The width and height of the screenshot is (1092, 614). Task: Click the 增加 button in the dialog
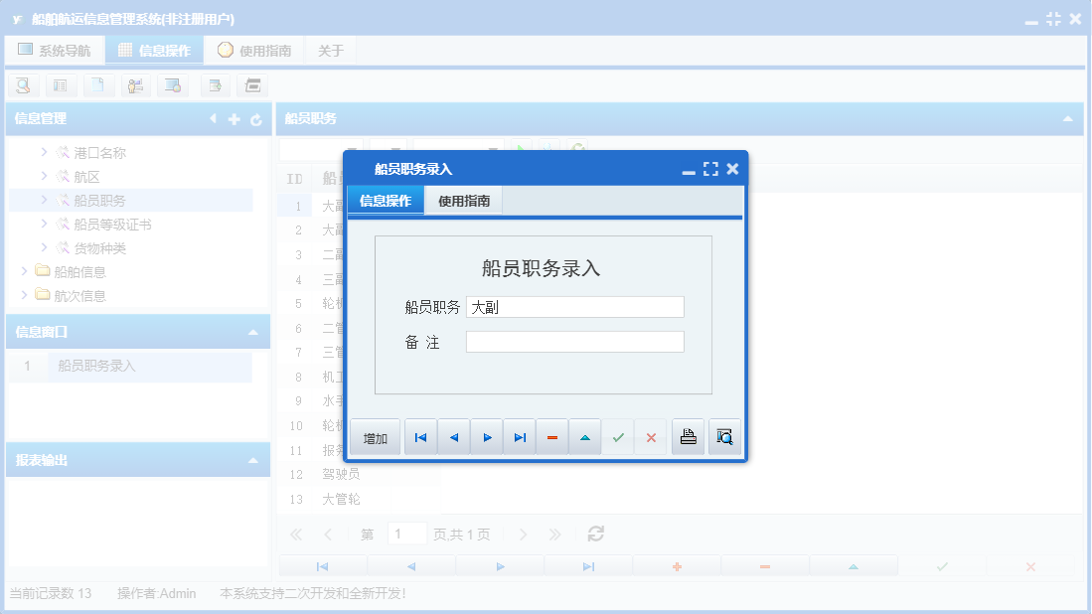tap(375, 436)
